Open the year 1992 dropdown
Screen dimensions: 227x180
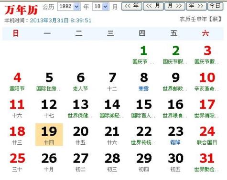tap(69, 7)
